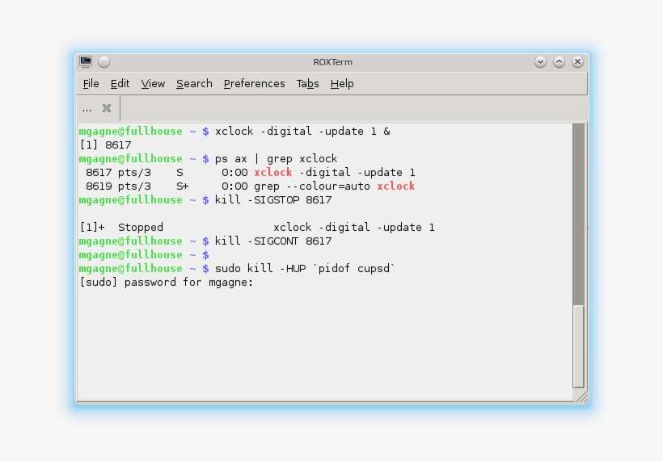
Task: Close the terminal tab with its X icon
Action: coord(107,108)
